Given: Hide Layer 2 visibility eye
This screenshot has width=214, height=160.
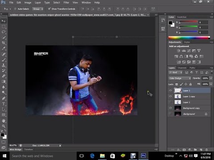Looking at the screenshot, I should (x=170, y=90).
